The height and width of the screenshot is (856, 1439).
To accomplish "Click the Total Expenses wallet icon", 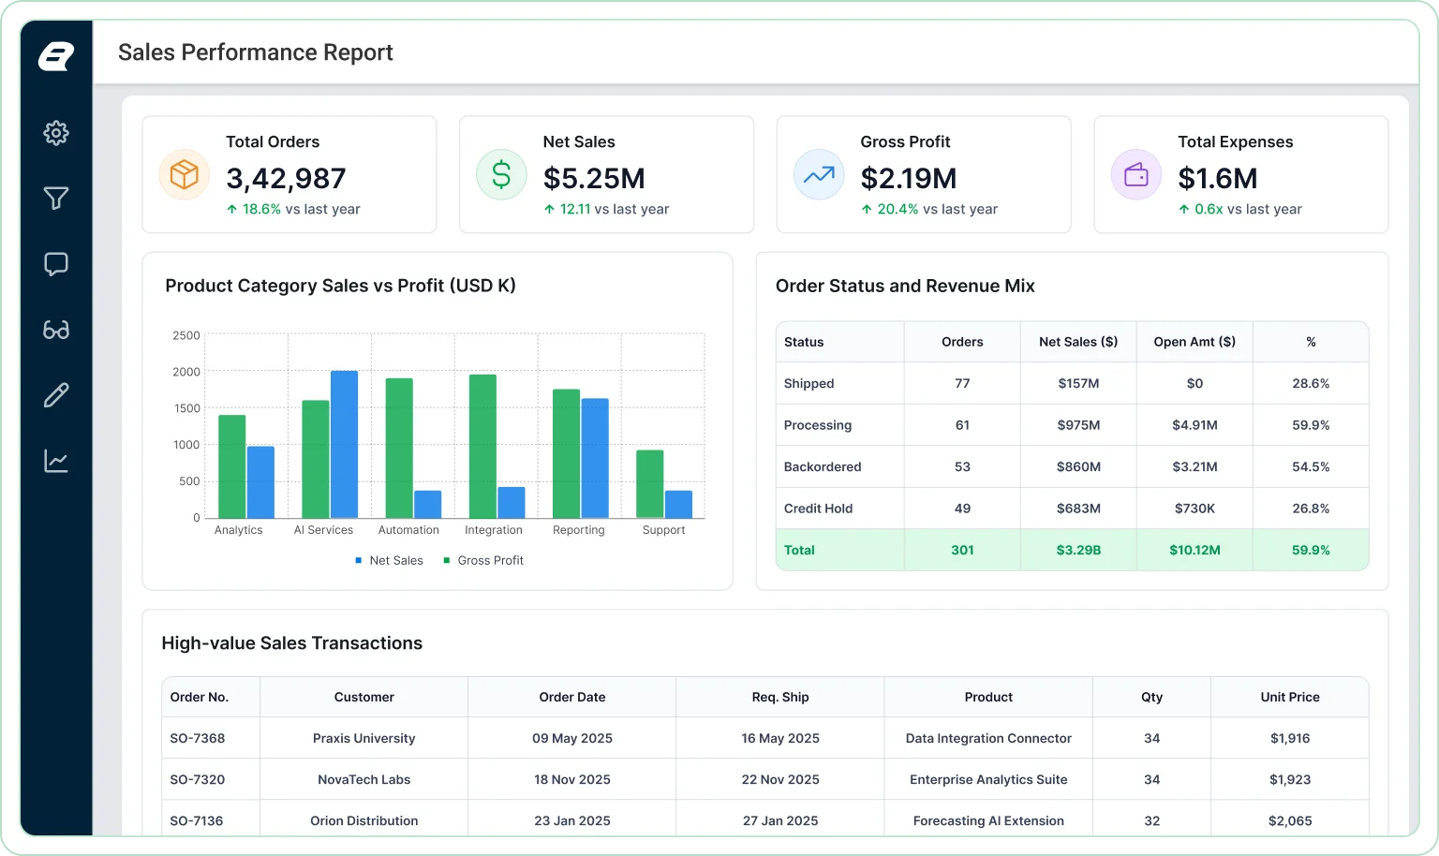I will [x=1136, y=175].
